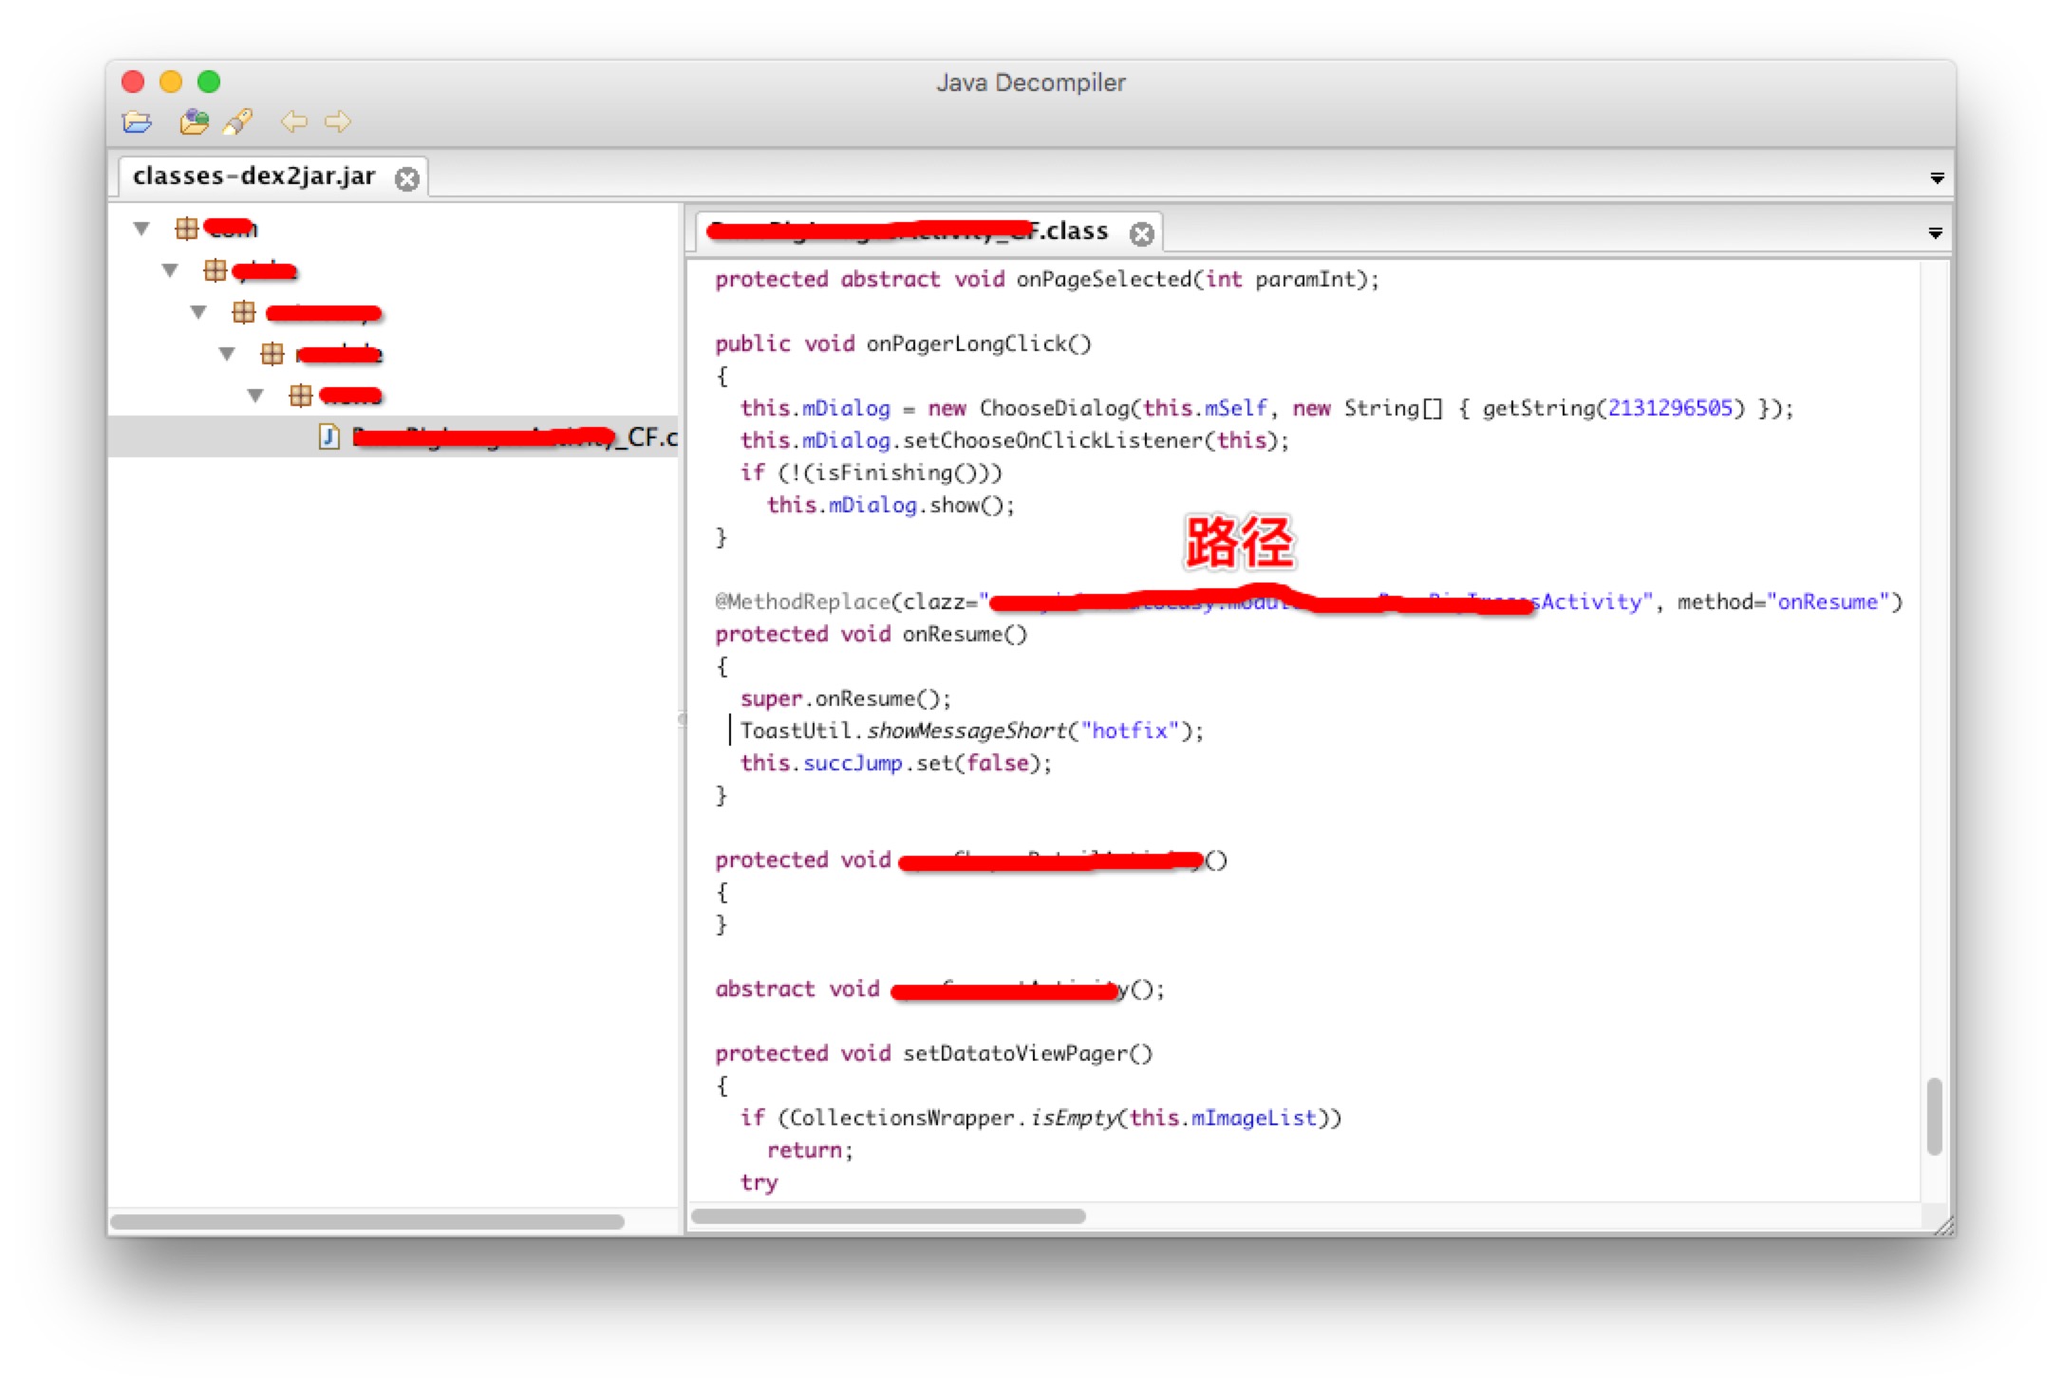The height and width of the screenshot is (1389, 2062).
Task: Click the "hotfix" string literal
Action: coord(1129,732)
